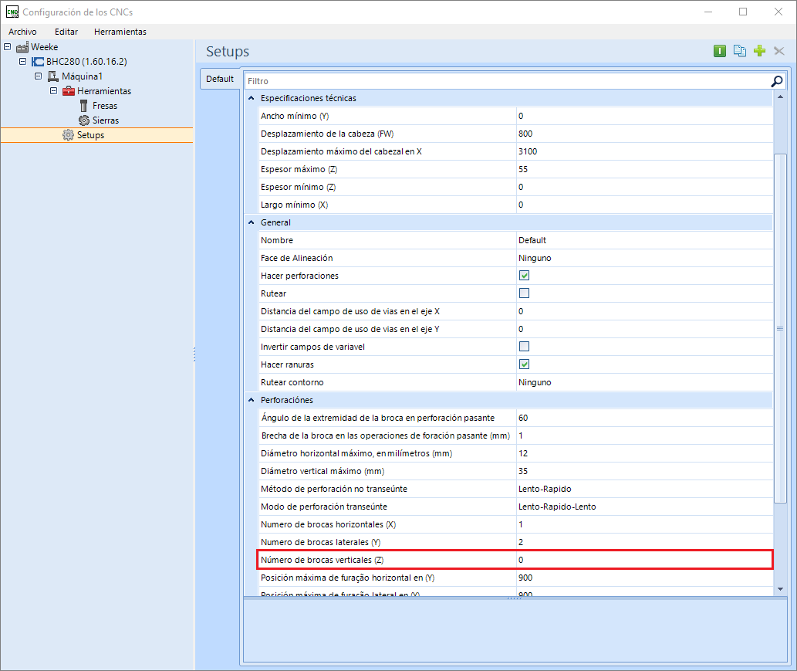Click the Filtro input field
This screenshot has width=797, height=671.
507,81
